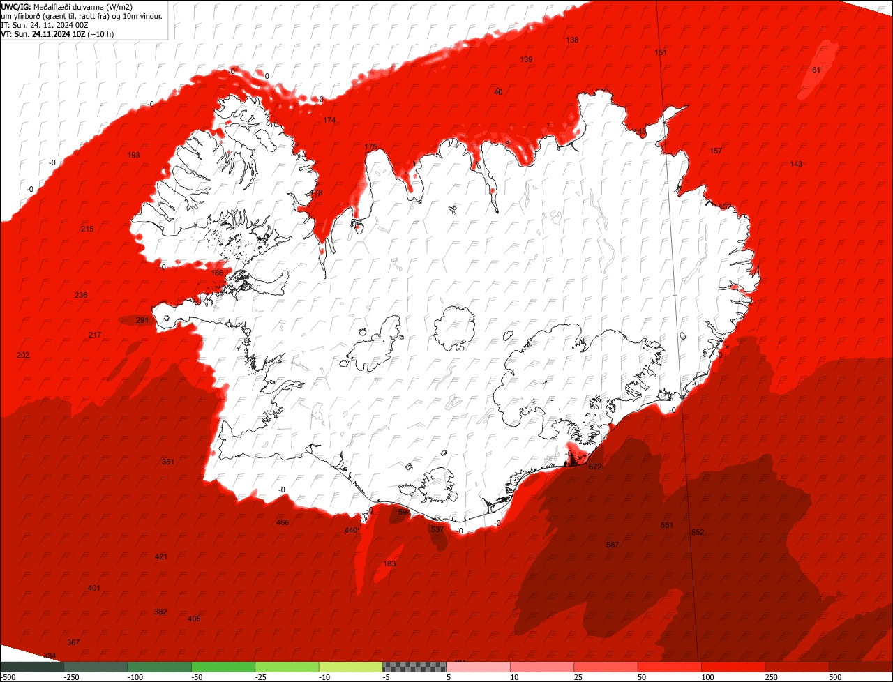The image size is (893, 682).
Task: Click the legend swatch between -250 and -100
Action: tap(96, 667)
